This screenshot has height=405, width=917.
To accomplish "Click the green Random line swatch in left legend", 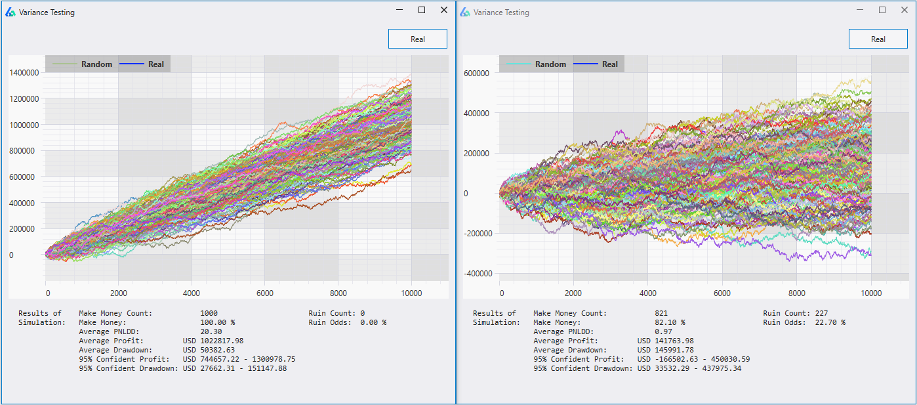I will (x=64, y=64).
